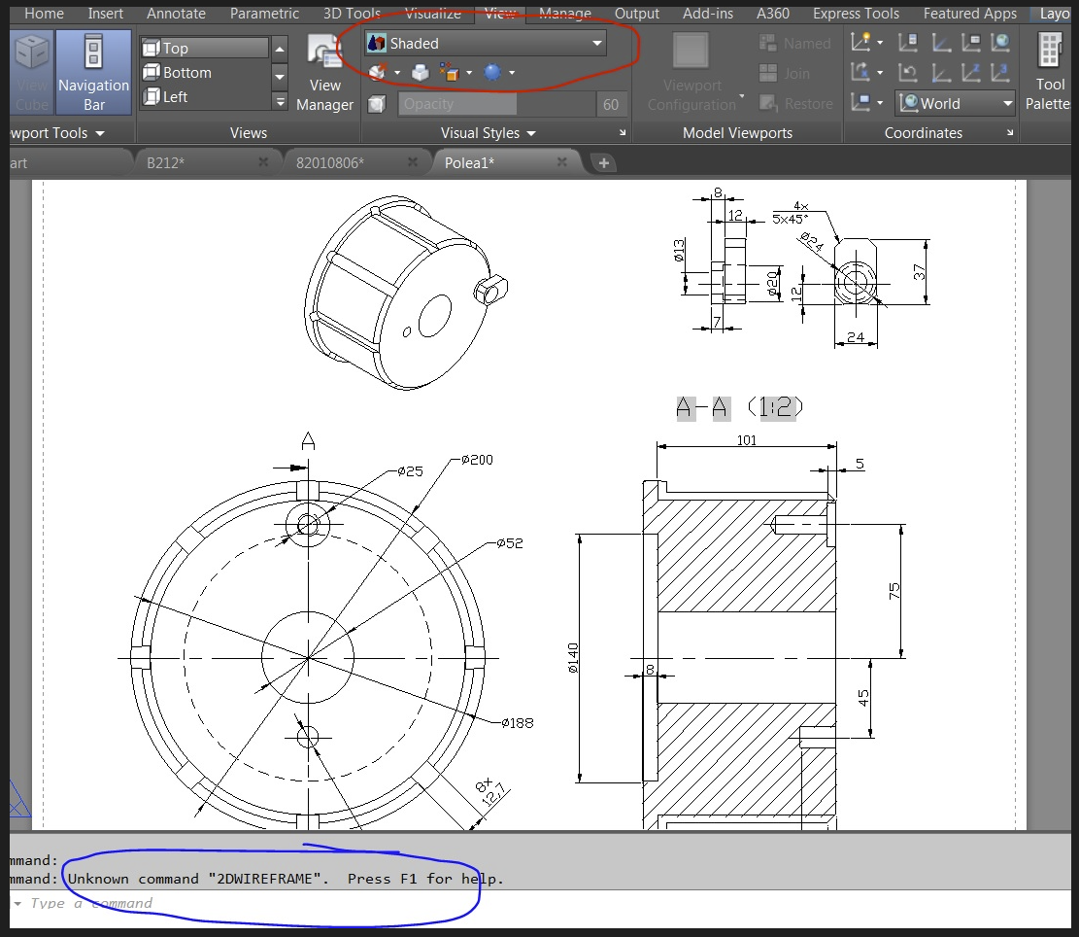Click the UCS Previous icon
Viewport: 1079px width, 937px height.
tap(908, 73)
